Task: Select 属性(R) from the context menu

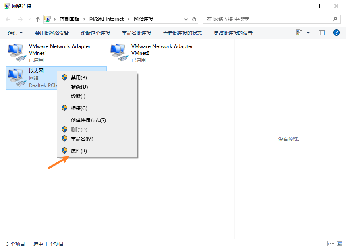Action: pyautogui.click(x=79, y=151)
